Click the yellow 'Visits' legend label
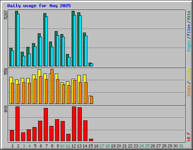The height and width of the screenshot is (150, 193). click(189, 74)
